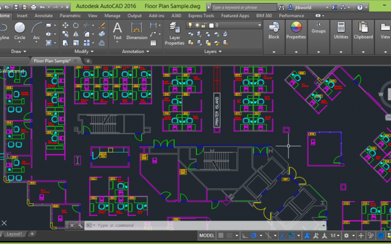This screenshot has height=244, width=391.
Task: Click the Offset tool icon
Action: pyautogui.click(x=102, y=43)
